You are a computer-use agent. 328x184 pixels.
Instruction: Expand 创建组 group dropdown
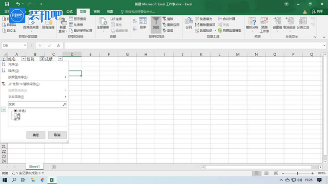[x=278, y=31]
